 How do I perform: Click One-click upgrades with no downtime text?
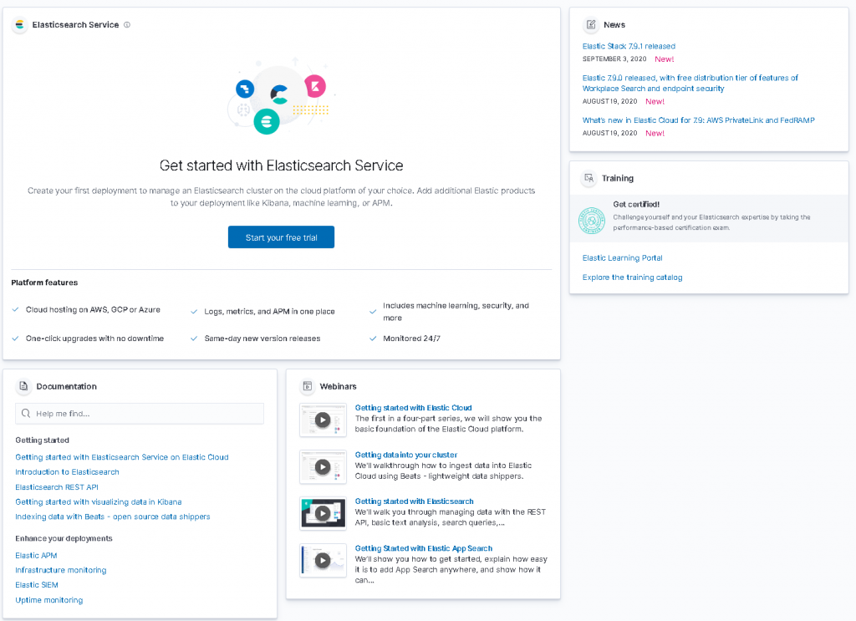(94, 338)
